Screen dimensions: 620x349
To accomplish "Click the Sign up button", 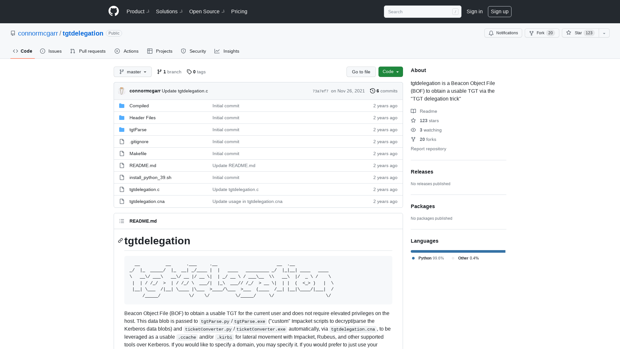I will pyautogui.click(x=500, y=11).
